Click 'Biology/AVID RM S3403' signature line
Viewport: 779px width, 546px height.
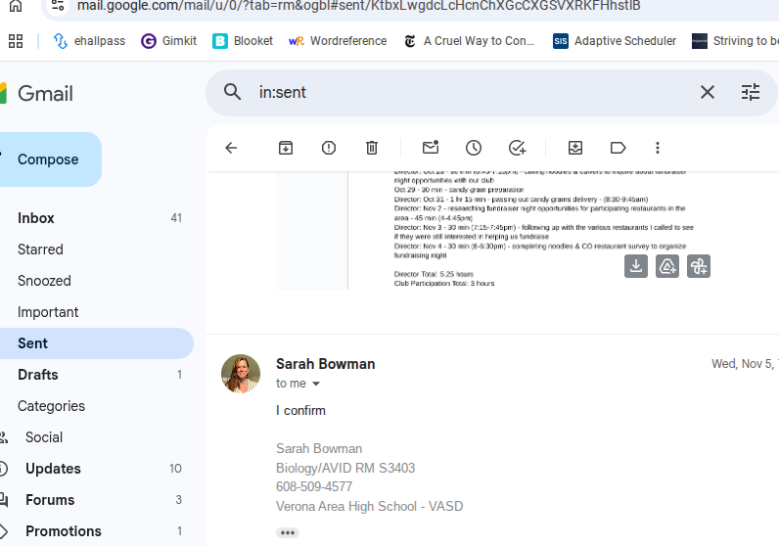(345, 468)
